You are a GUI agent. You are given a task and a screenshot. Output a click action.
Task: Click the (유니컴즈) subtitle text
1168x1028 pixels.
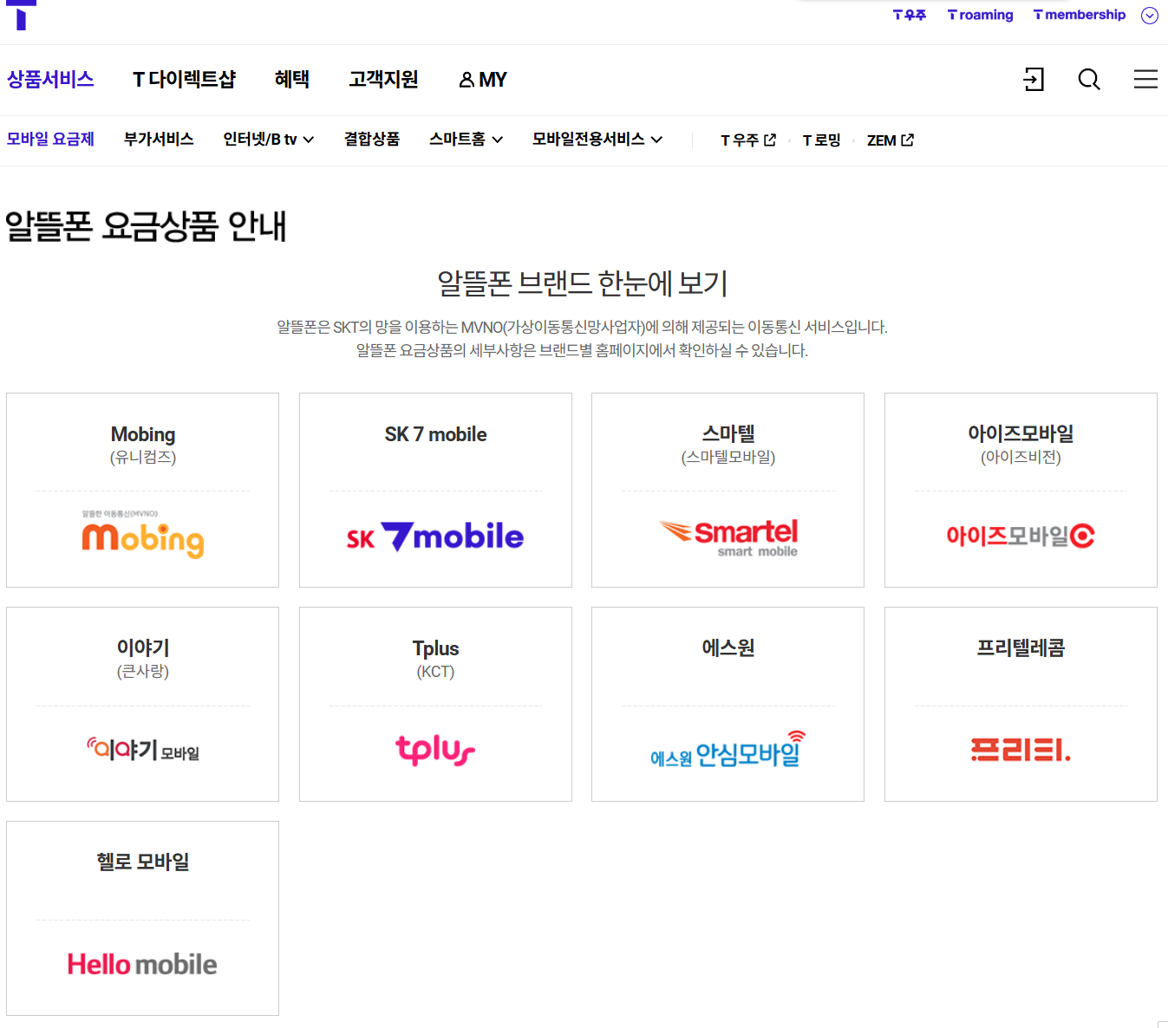click(x=143, y=458)
